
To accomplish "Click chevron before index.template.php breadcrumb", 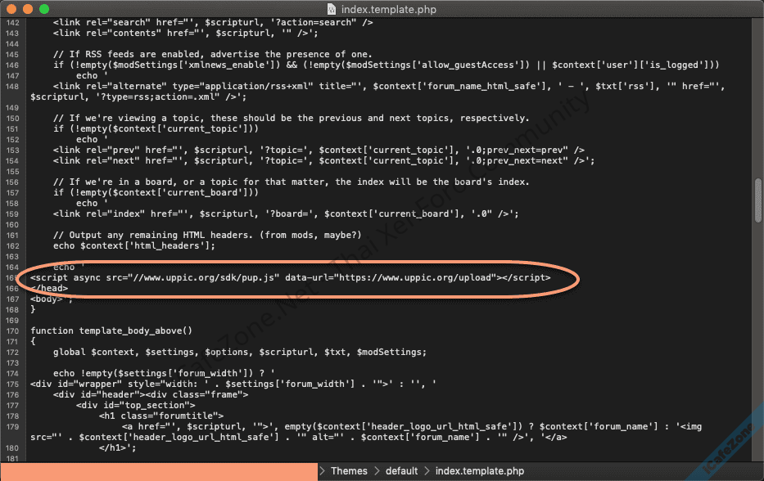I will (x=427, y=471).
